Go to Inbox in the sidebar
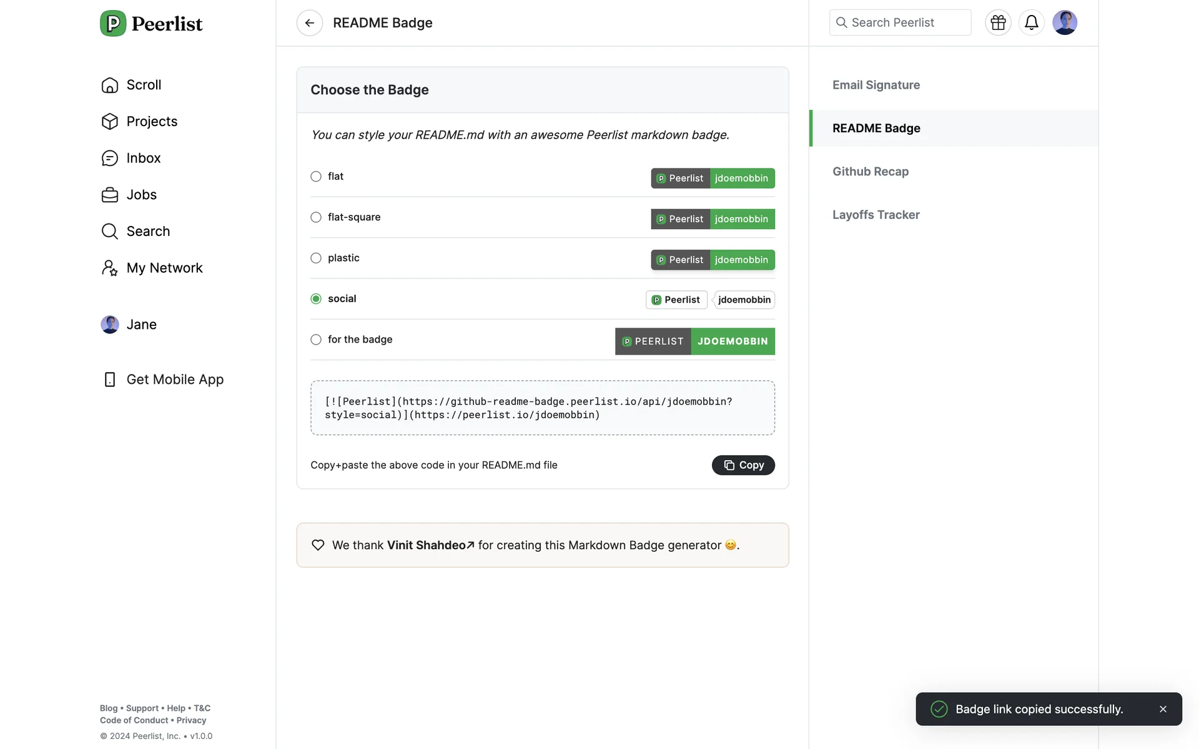Viewport: 1199px width, 749px height. (x=143, y=158)
